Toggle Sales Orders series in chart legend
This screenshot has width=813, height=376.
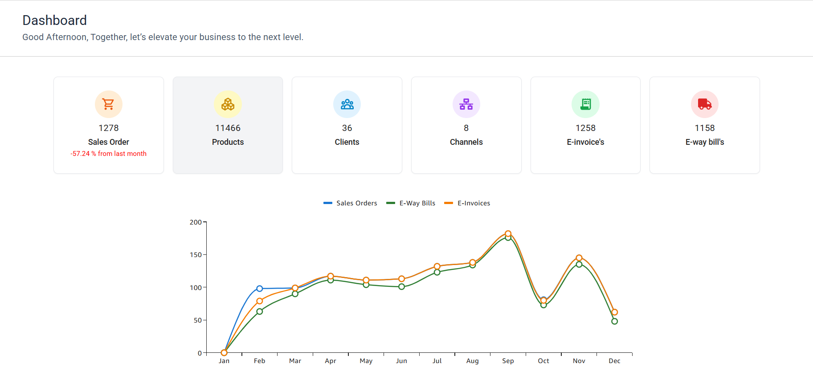click(x=356, y=203)
